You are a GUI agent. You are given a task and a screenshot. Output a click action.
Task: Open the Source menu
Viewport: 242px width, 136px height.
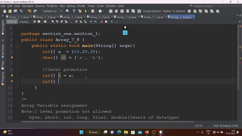click(40, 6)
